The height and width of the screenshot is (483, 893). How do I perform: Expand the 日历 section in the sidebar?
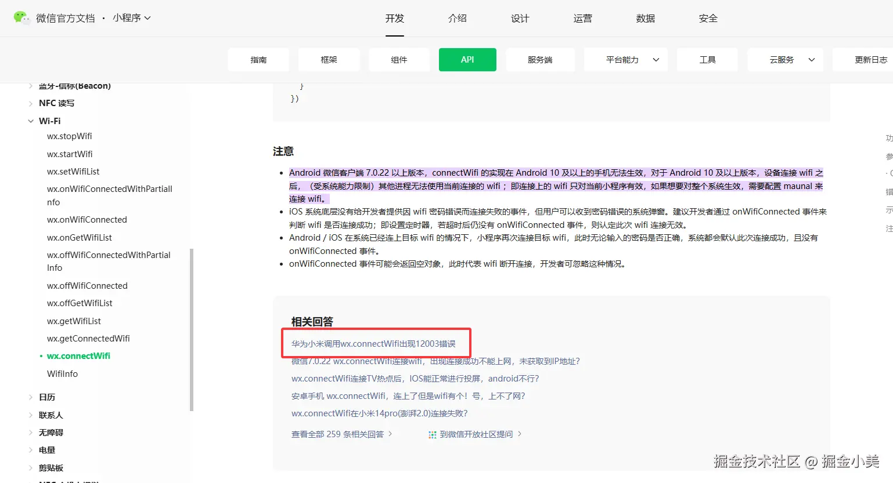(x=31, y=397)
